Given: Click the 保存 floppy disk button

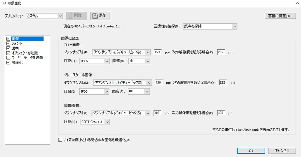Looking at the screenshot, I should tap(100, 16).
